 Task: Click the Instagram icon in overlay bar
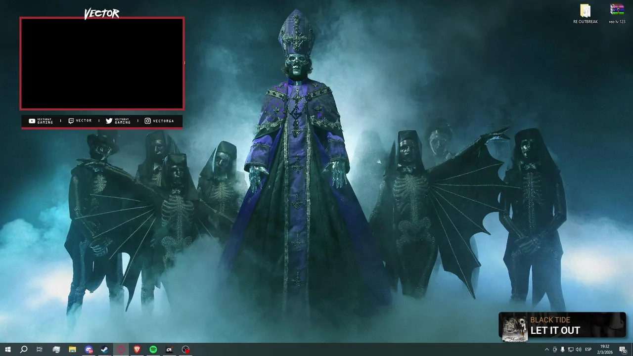coord(147,121)
